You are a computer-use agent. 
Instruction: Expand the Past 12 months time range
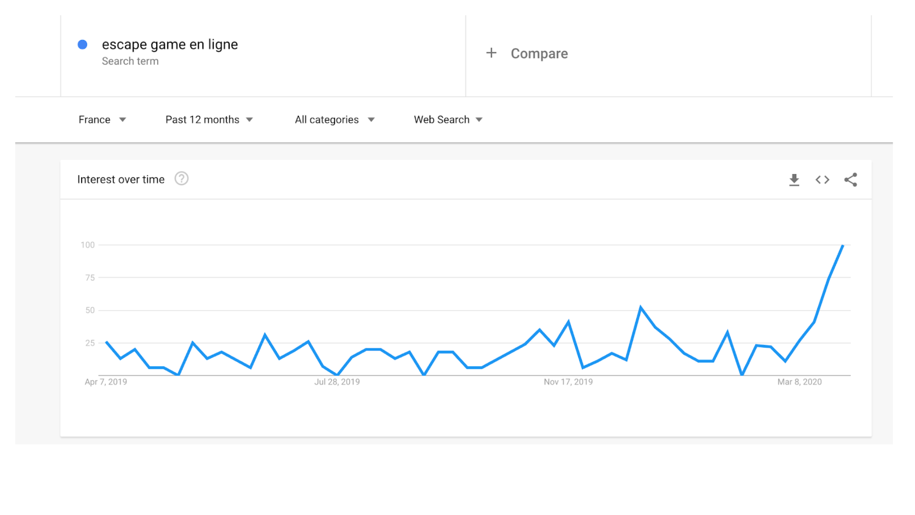point(209,120)
